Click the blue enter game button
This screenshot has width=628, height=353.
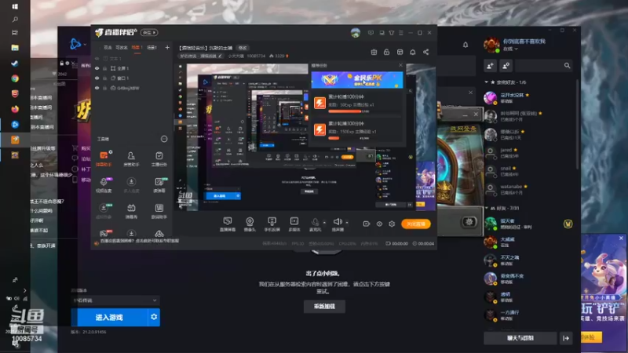pos(109,317)
